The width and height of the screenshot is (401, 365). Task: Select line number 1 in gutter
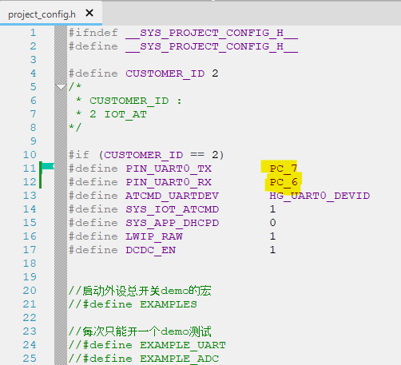[x=33, y=33]
